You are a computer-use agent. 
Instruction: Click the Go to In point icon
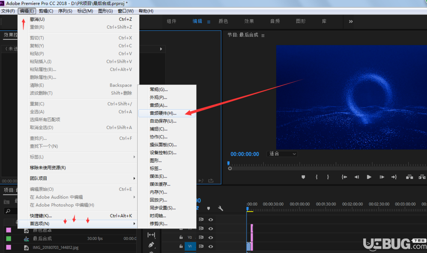[344, 177]
